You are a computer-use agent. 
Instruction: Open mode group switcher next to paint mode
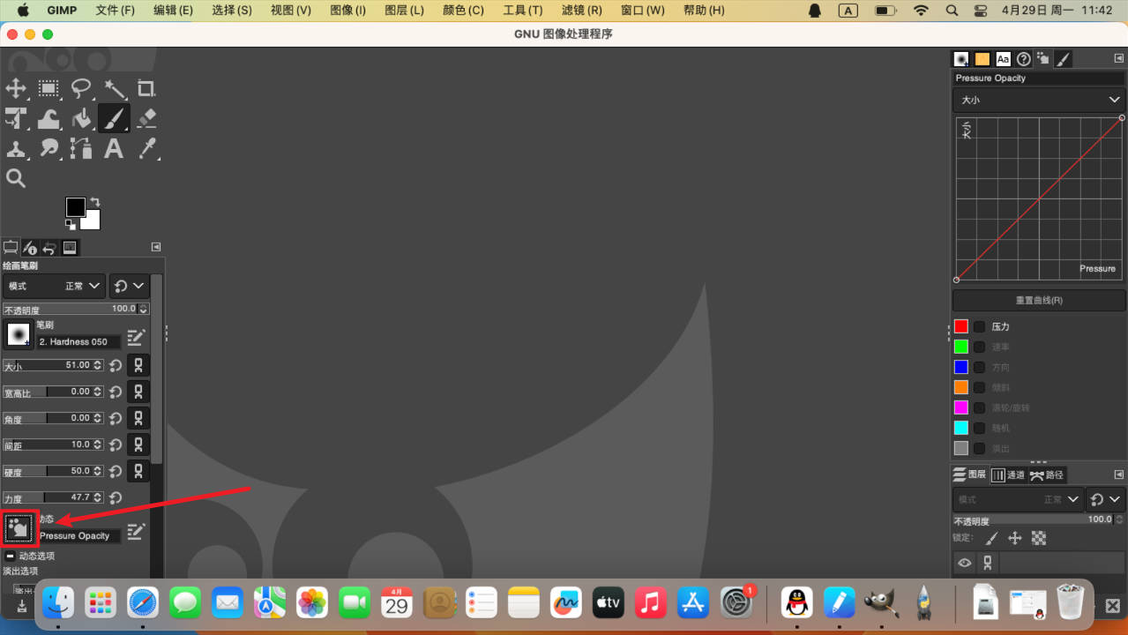point(129,286)
